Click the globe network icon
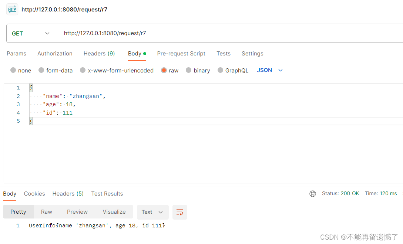 pos(313,194)
